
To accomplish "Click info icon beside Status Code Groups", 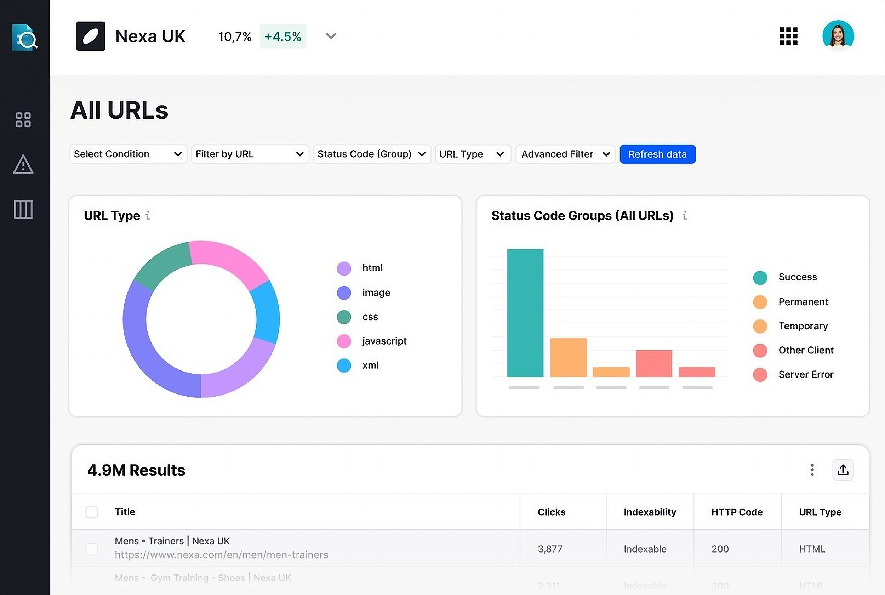I will [684, 215].
